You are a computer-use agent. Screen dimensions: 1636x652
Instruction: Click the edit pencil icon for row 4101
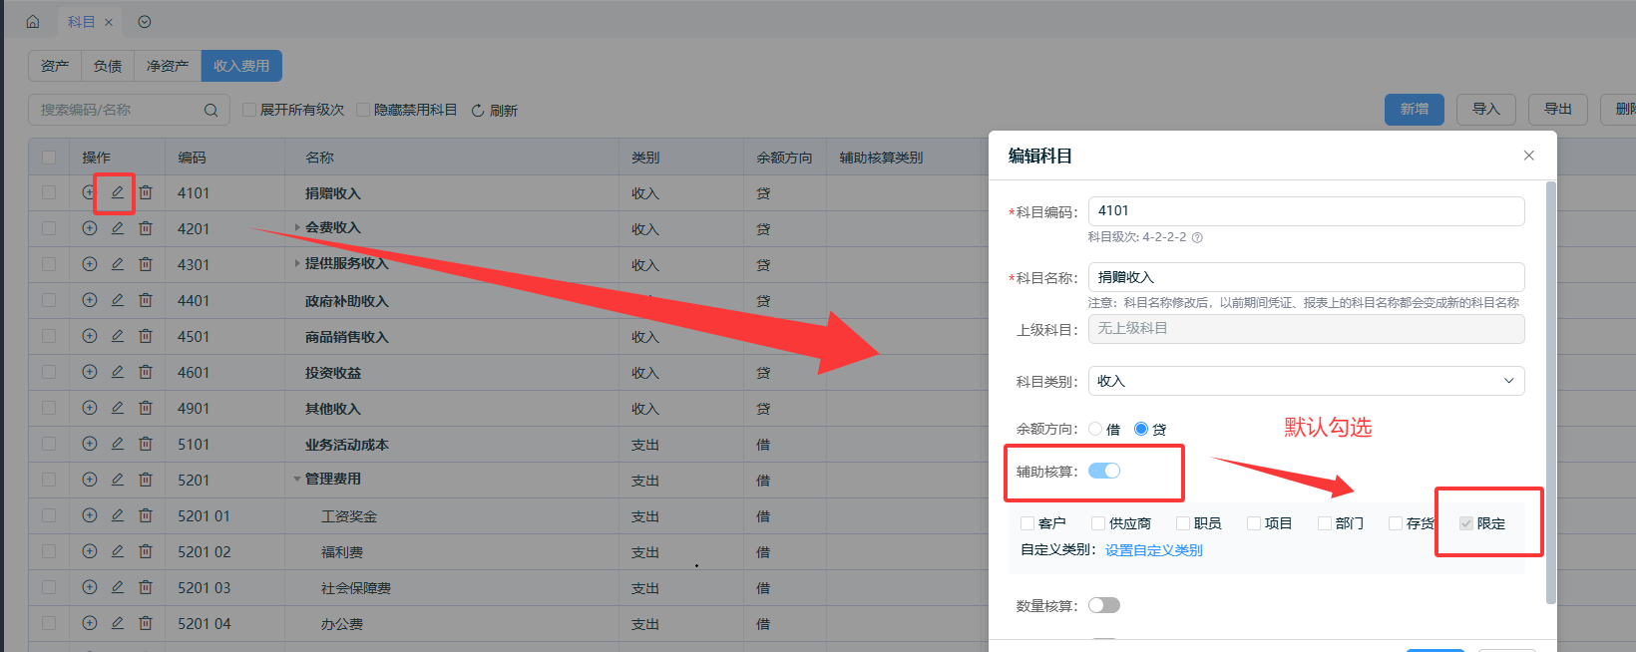(117, 192)
